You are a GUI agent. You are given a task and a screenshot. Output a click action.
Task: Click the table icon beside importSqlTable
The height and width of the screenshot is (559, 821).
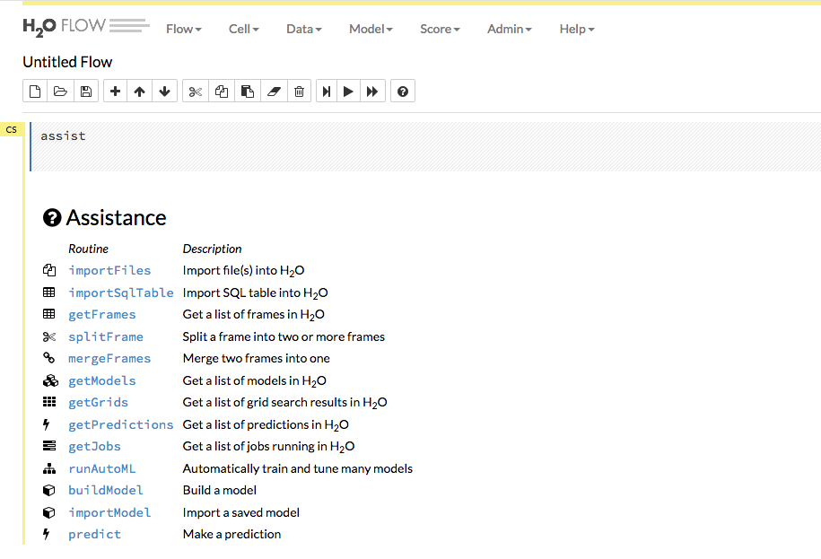coord(48,293)
